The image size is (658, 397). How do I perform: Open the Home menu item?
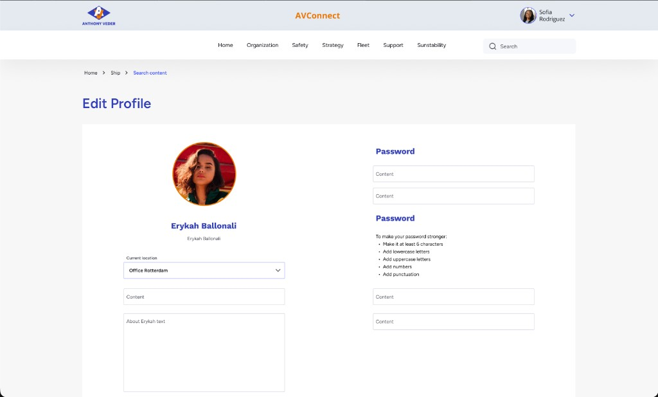pos(226,45)
